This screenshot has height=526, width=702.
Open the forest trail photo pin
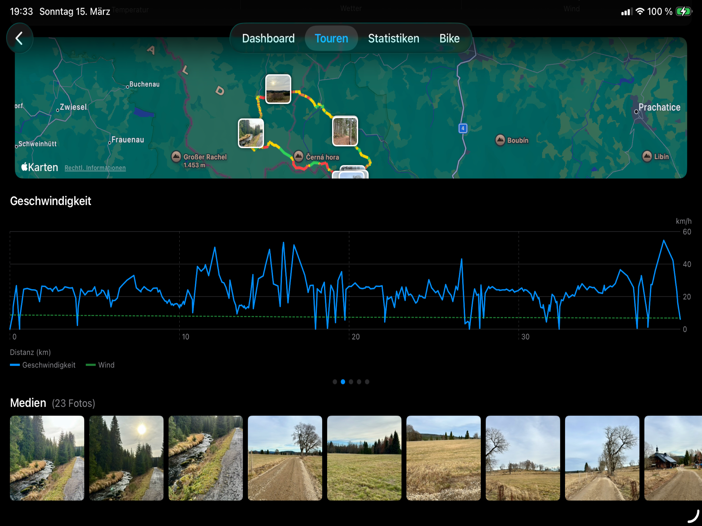point(345,131)
